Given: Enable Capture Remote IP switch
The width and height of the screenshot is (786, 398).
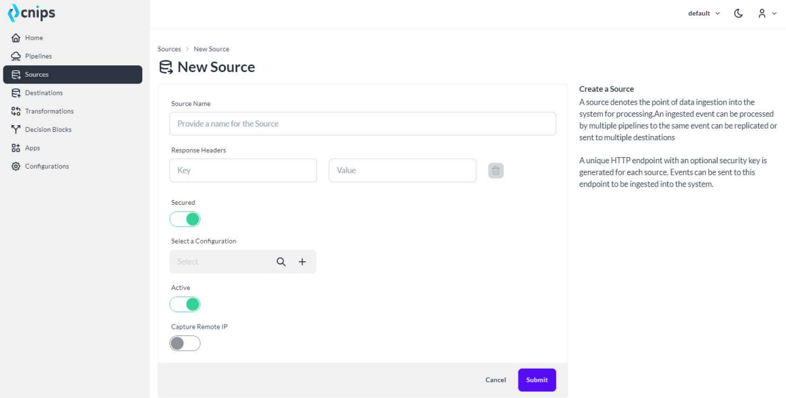Looking at the screenshot, I should [x=185, y=344].
